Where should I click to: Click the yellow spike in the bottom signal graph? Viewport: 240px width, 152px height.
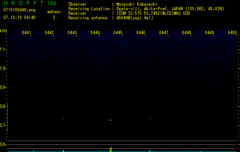click(111, 149)
